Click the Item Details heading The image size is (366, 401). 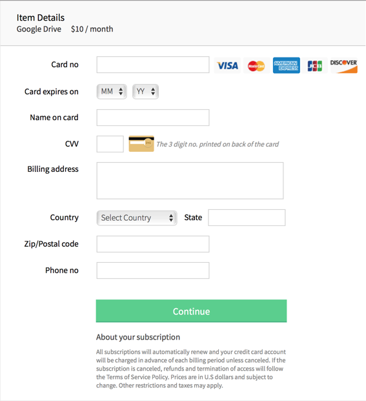click(x=41, y=17)
